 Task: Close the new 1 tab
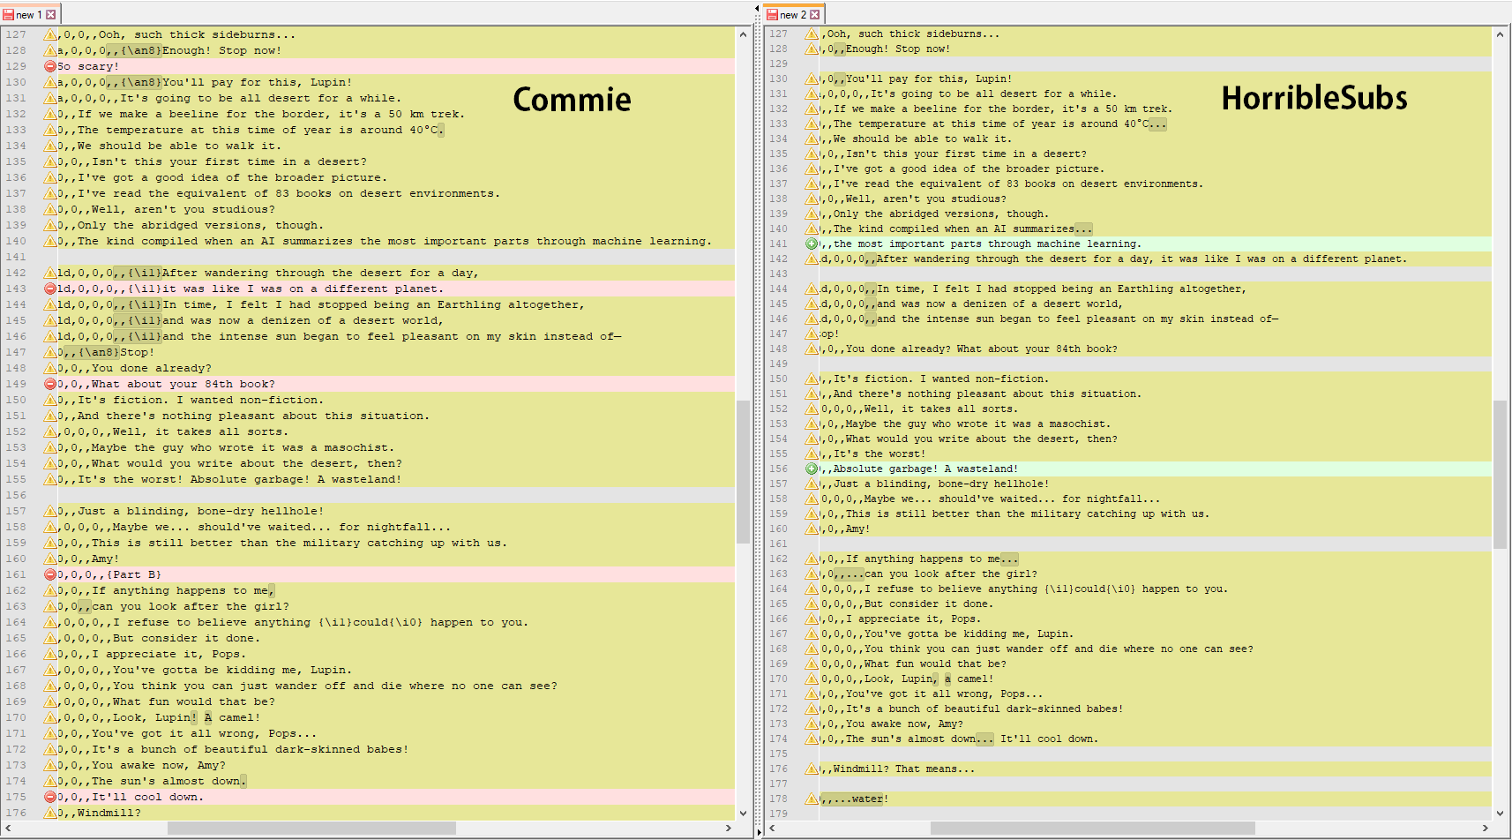[x=51, y=14]
